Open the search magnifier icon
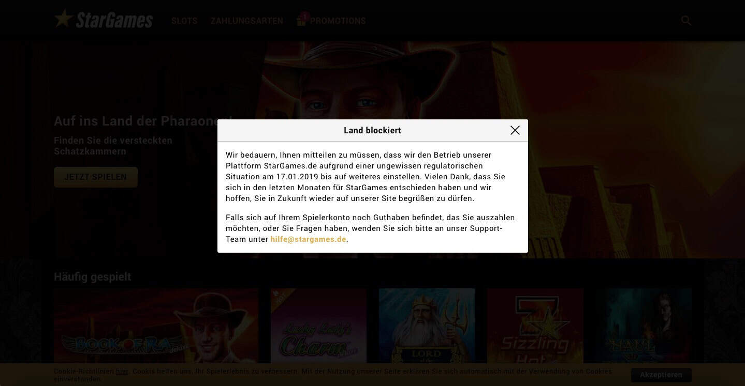745x386 pixels. 686,21
